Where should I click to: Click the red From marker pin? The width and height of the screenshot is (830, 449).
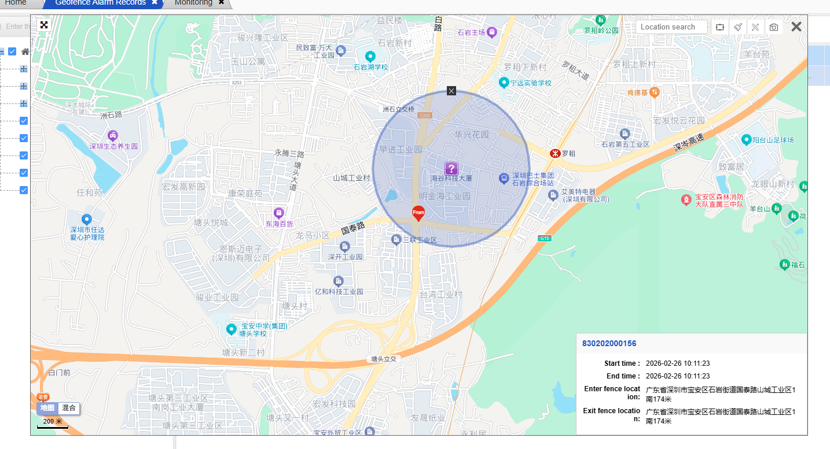click(418, 213)
